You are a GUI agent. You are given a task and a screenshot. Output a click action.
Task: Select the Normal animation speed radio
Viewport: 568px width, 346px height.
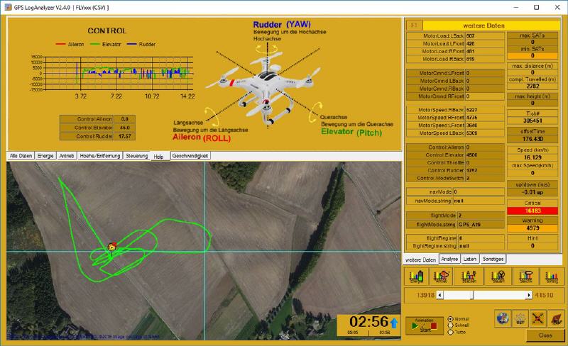450,319
